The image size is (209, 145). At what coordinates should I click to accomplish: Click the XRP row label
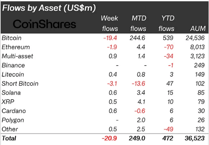8,102
